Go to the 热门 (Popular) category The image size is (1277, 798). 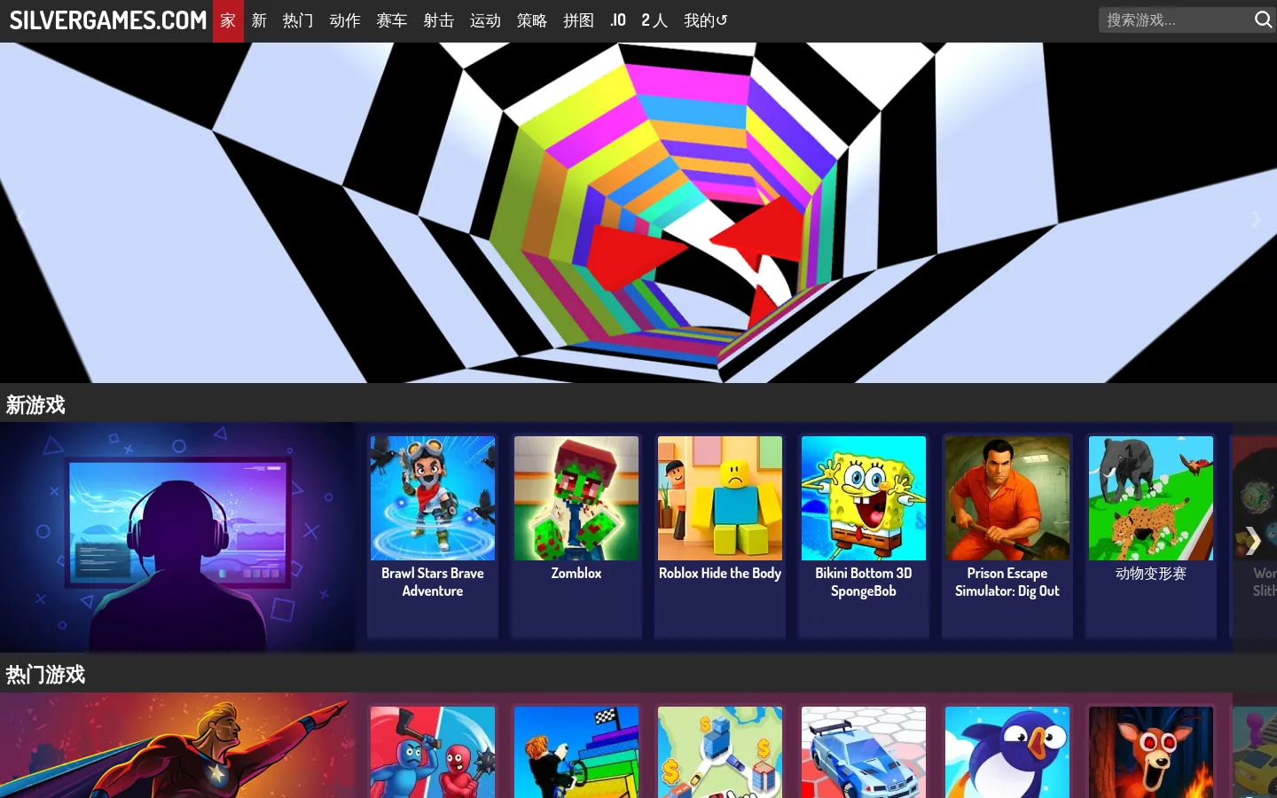point(298,20)
